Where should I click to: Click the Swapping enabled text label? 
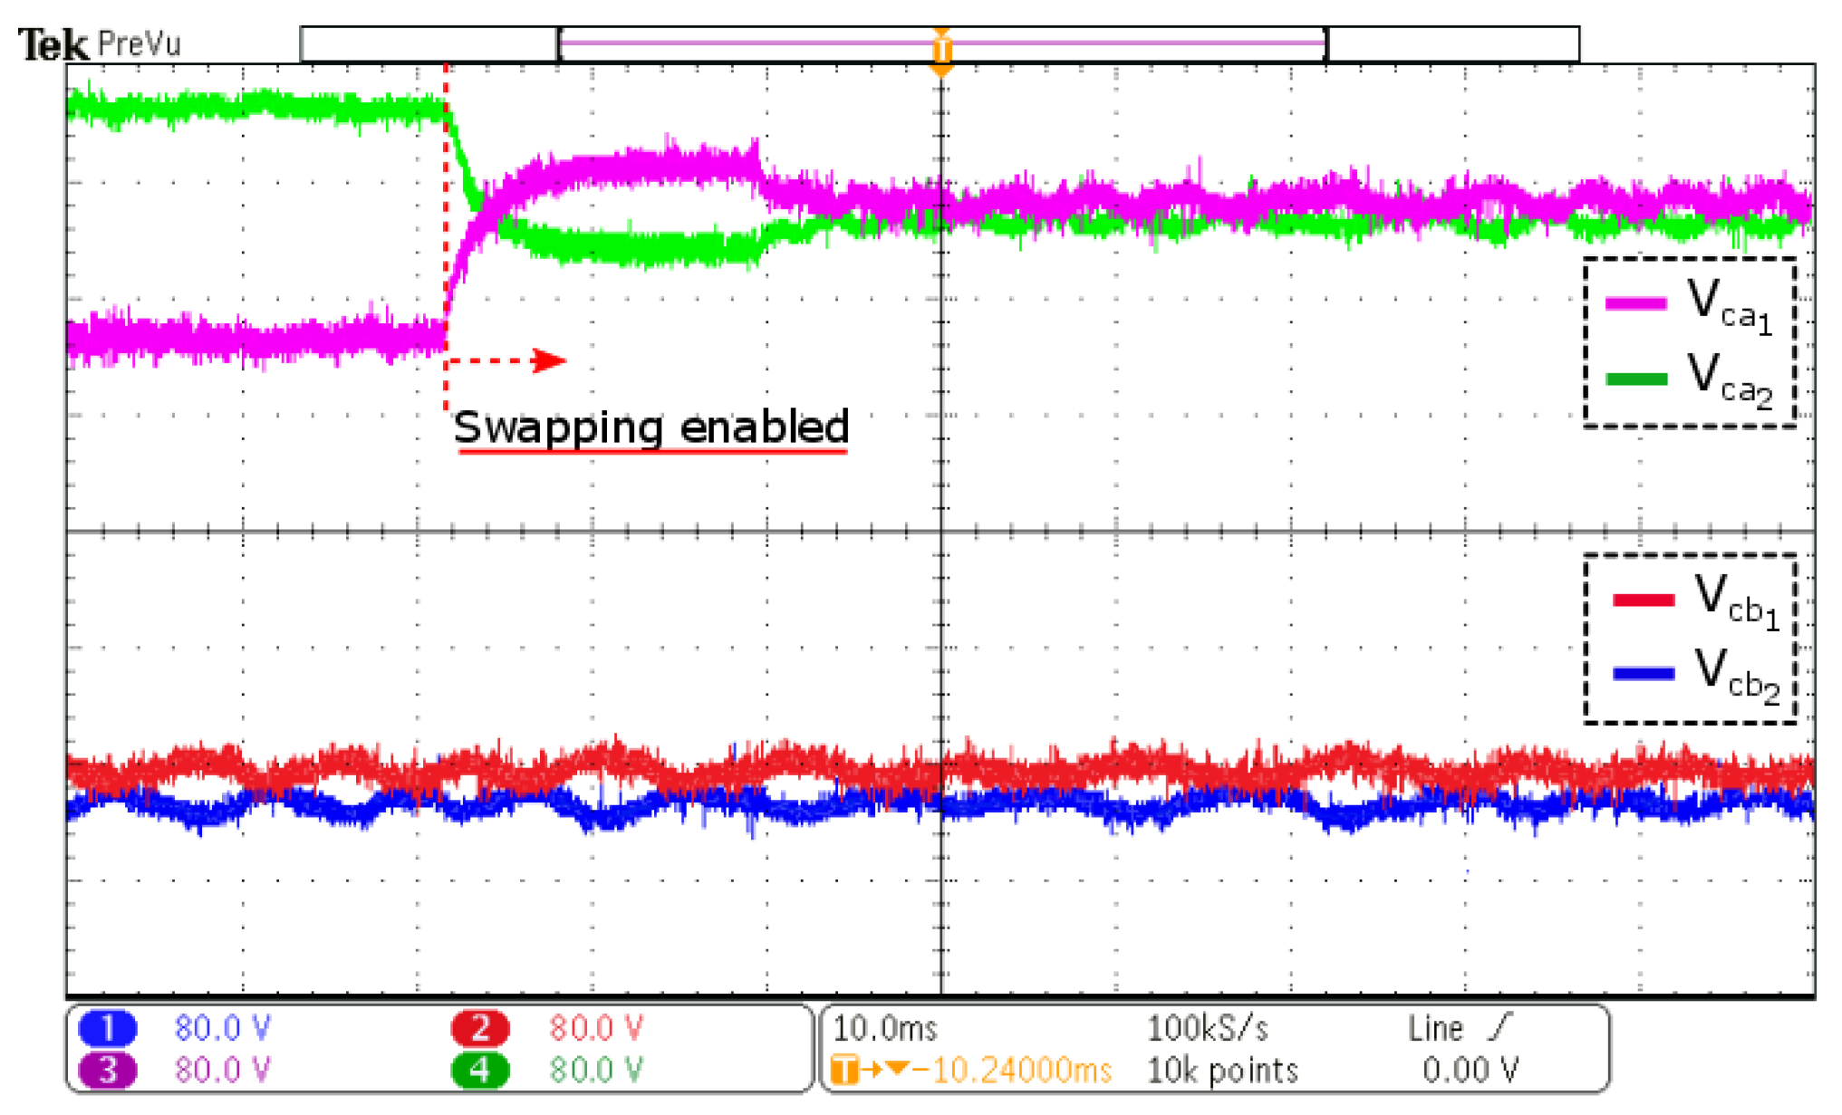(x=651, y=427)
